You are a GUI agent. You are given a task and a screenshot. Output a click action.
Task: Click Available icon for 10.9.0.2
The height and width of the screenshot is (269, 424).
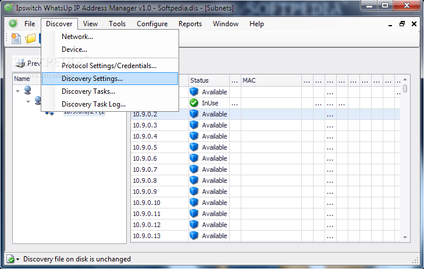click(x=194, y=114)
